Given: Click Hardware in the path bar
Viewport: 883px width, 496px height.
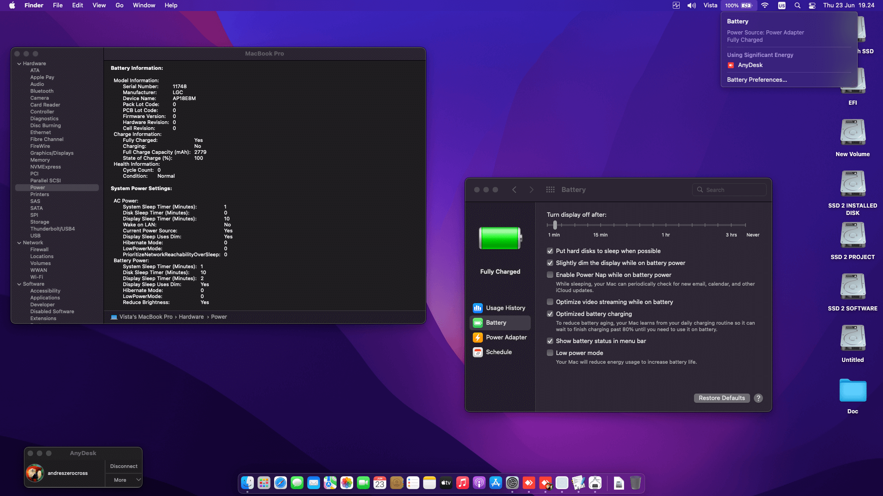Looking at the screenshot, I should click(191, 317).
